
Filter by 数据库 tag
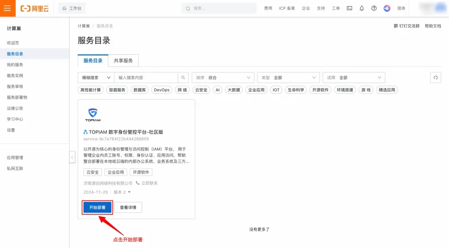pos(139,90)
